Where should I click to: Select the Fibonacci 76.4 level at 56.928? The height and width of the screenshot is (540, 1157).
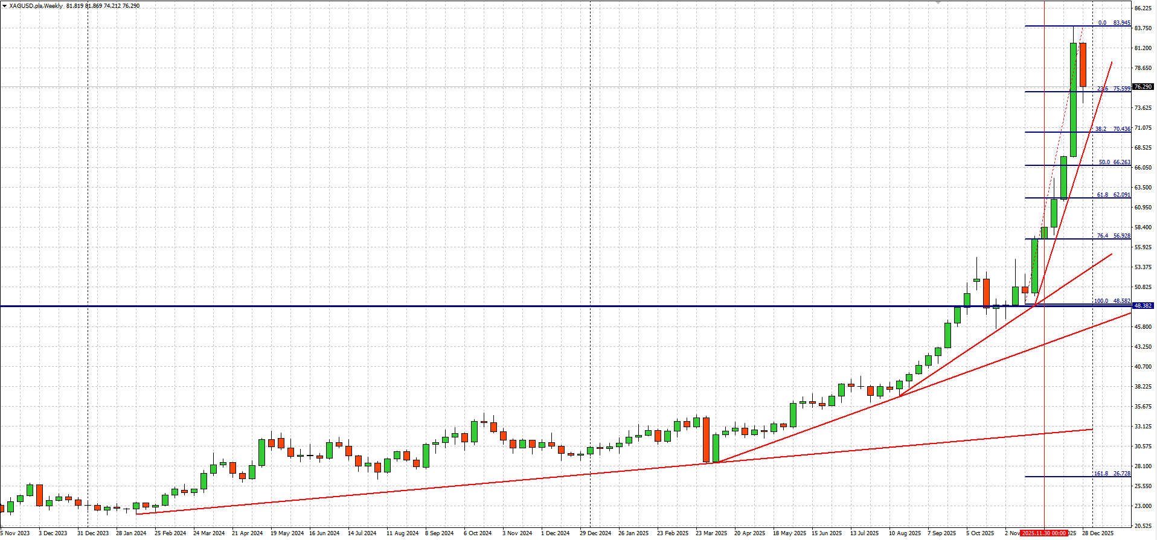[1114, 236]
